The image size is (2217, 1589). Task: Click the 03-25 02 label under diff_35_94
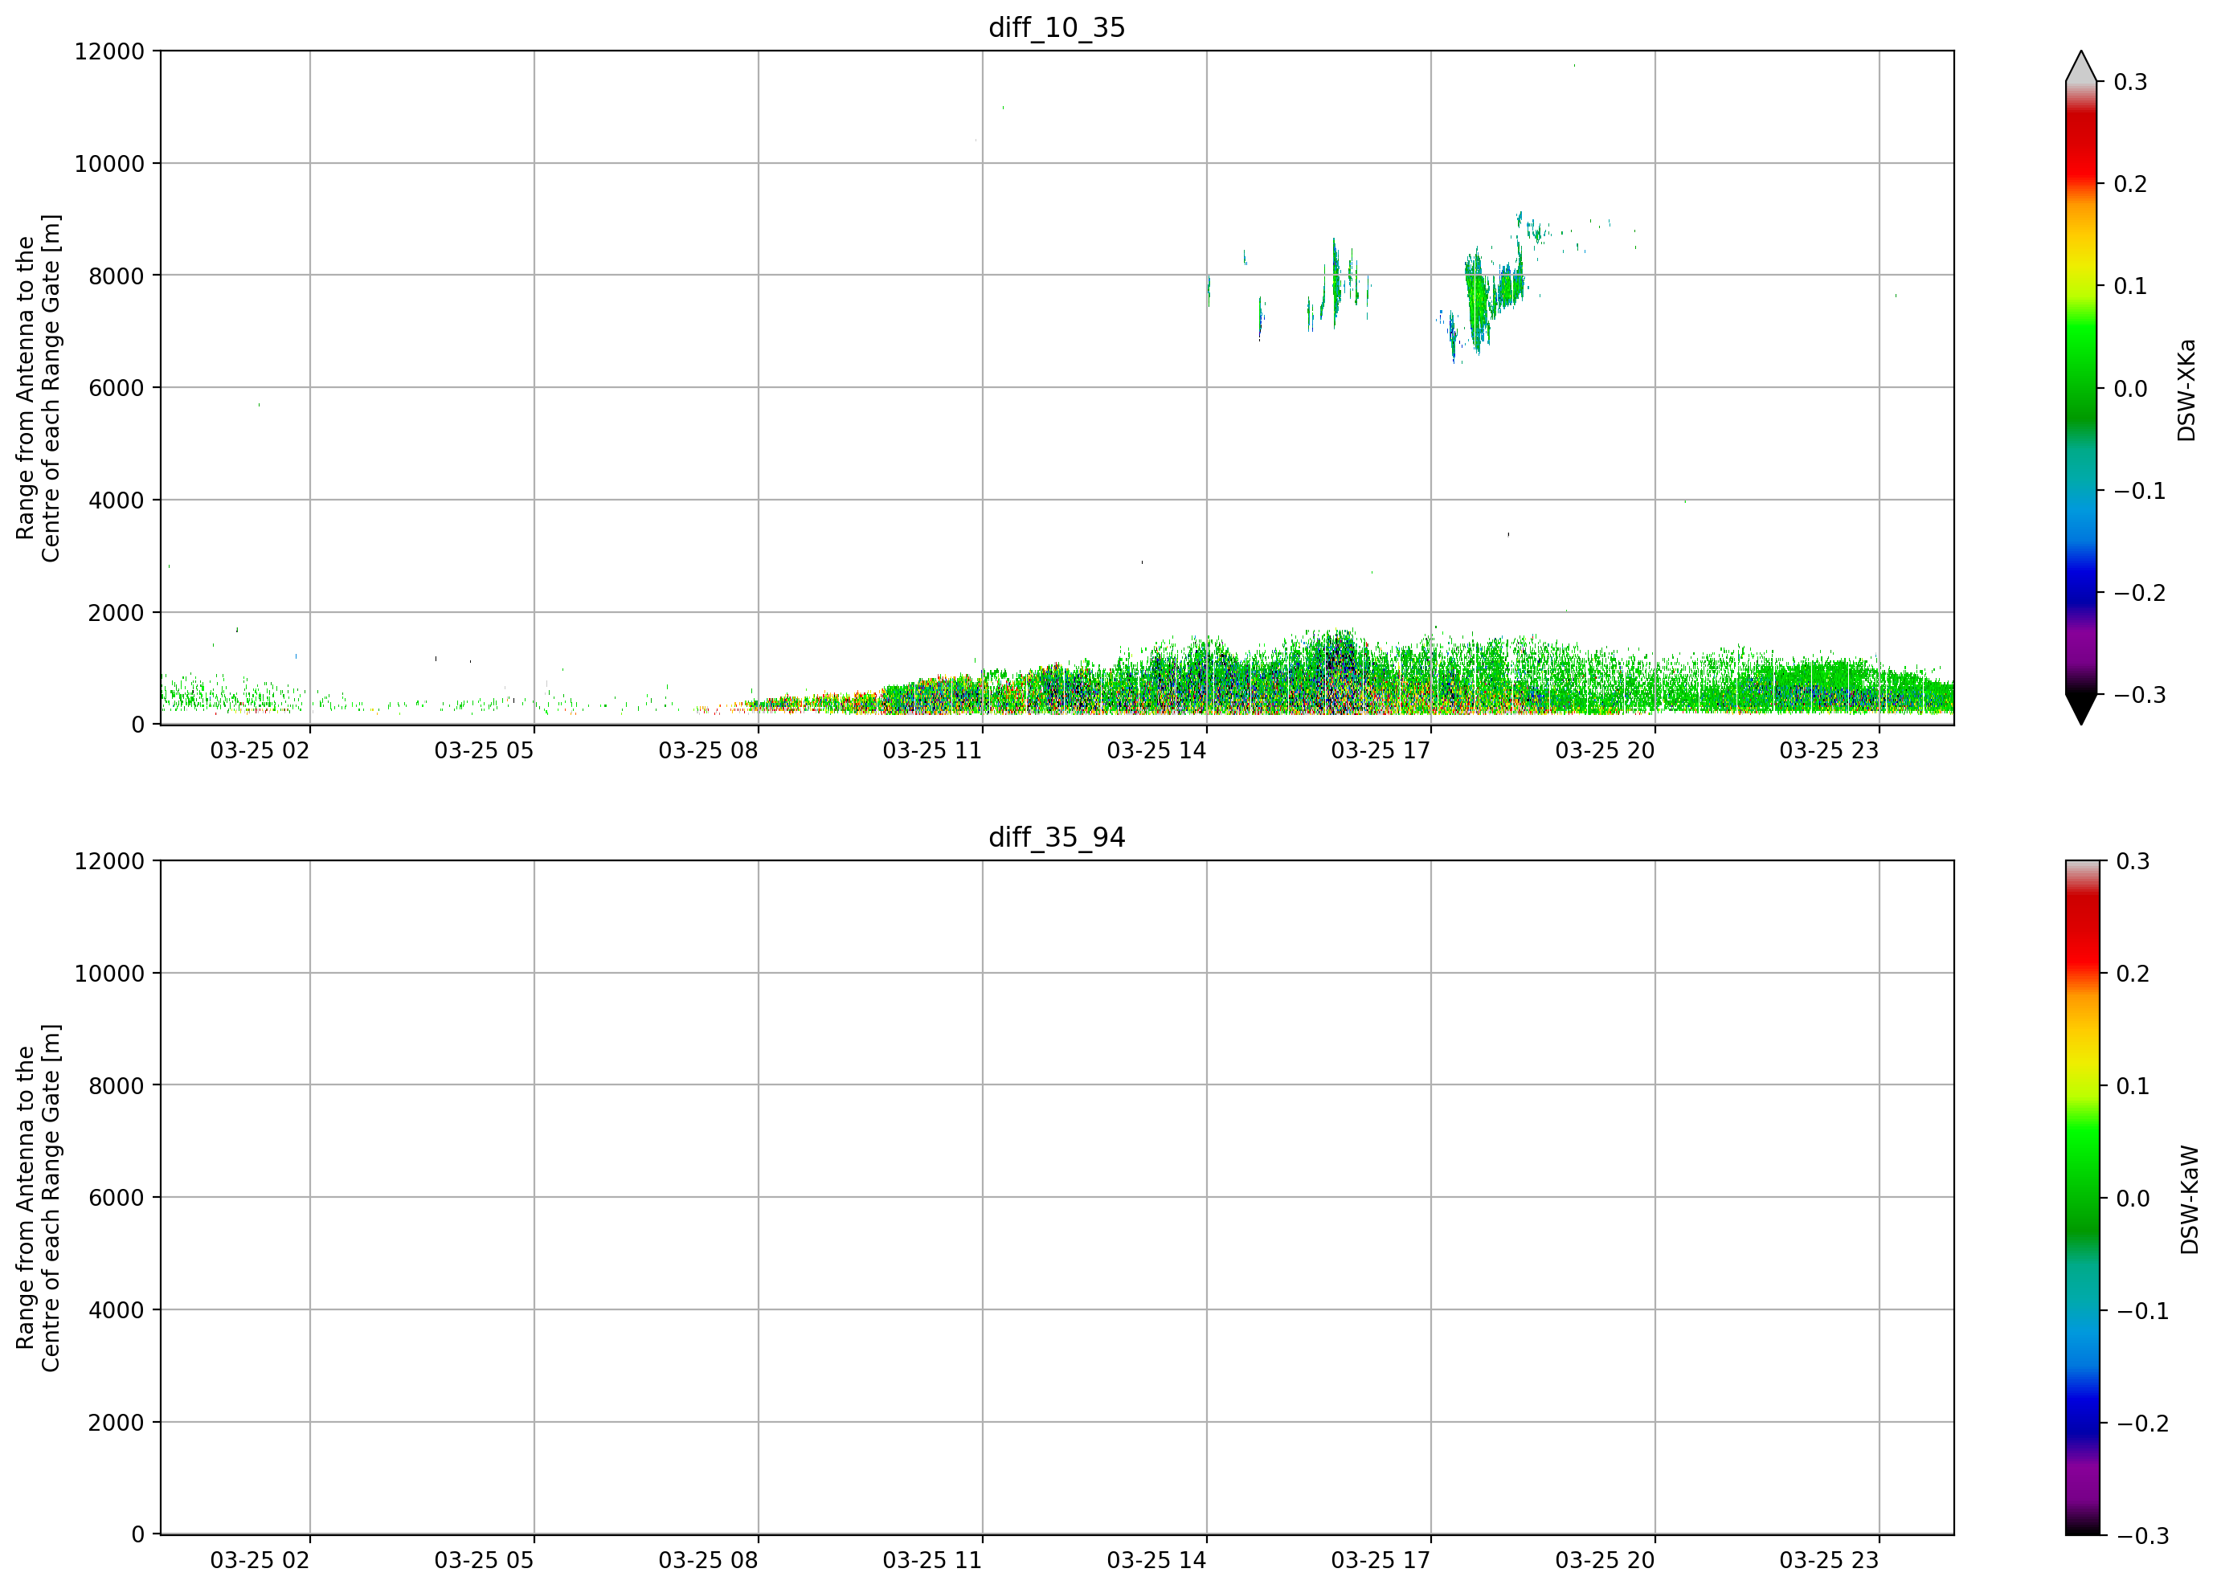[x=260, y=1561]
